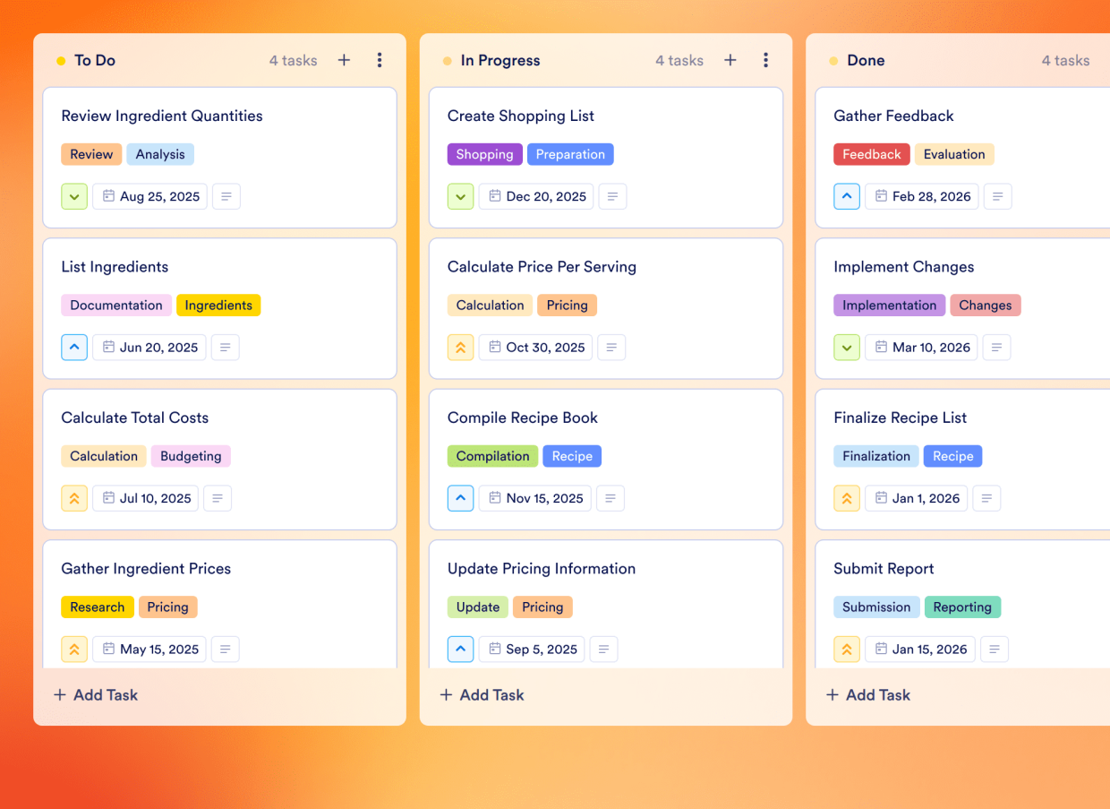Open the priority dropdown on Update Pricing Information
Image resolution: width=1110 pixels, height=809 pixels.
[x=460, y=649]
